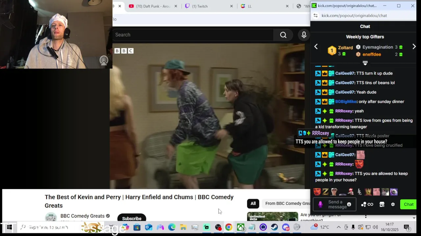Start voice search with the microphone icon
This screenshot has height=236, width=421.
[304, 35]
